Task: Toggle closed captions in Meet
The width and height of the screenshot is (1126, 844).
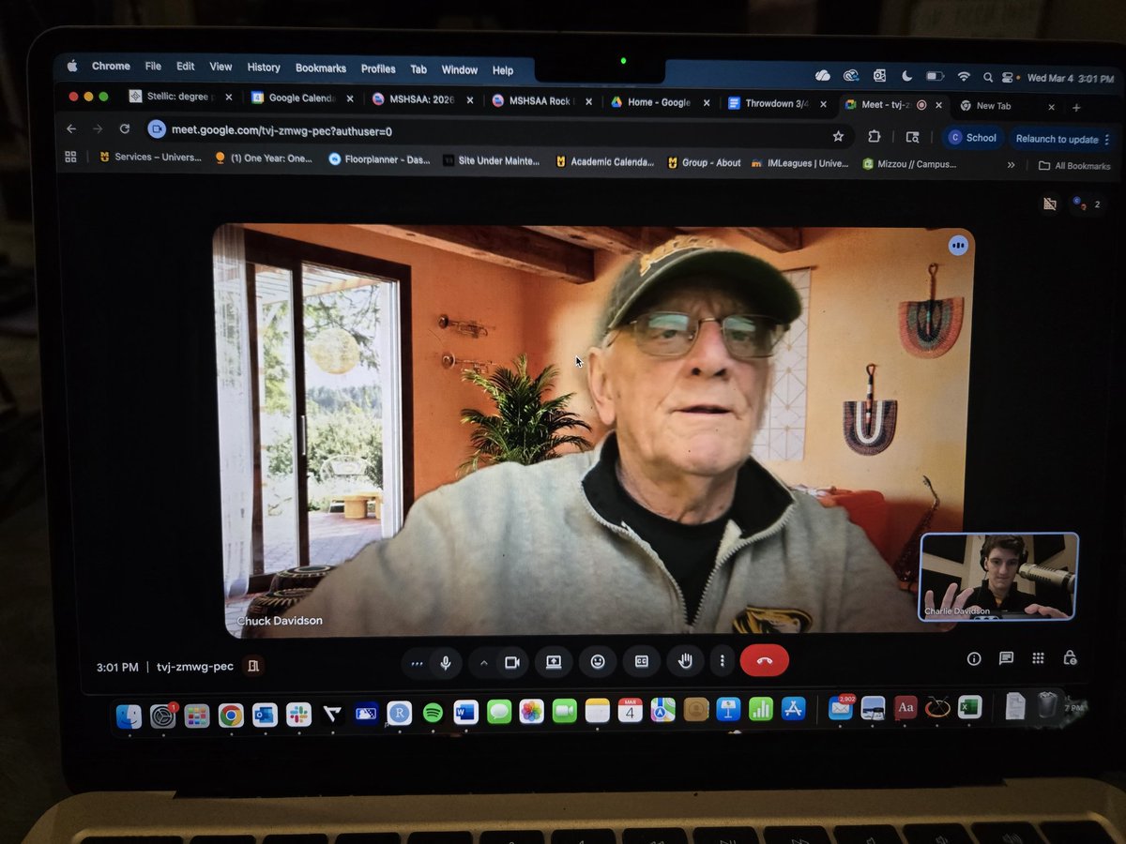Action: [x=642, y=661]
